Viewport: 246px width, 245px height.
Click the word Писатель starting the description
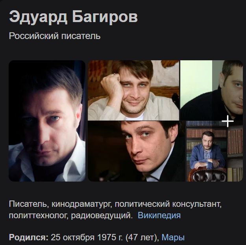(x=28, y=204)
